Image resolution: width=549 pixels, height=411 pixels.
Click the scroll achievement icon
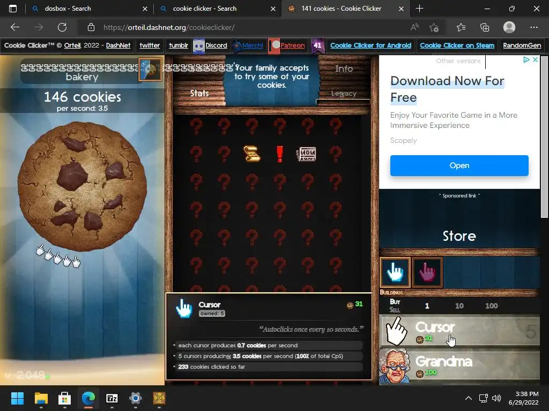point(252,154)
